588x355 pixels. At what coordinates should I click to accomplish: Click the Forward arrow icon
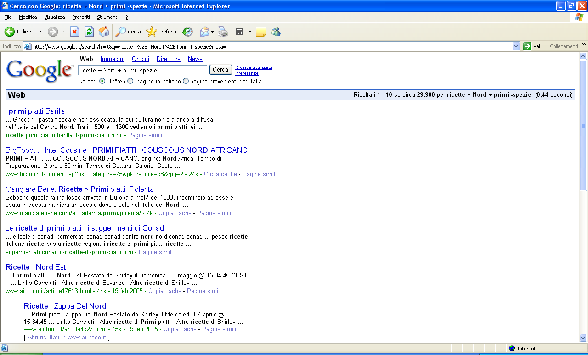coord(53,32)
